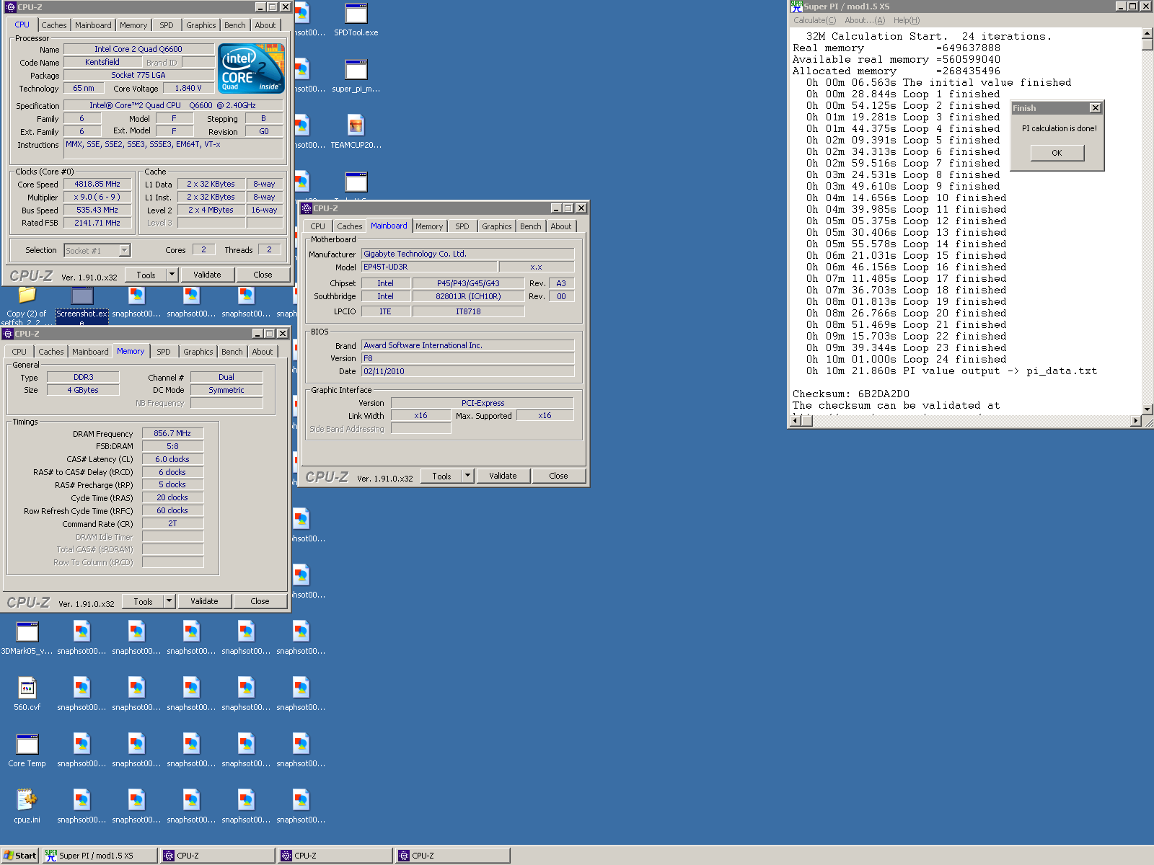
Task: Click the 'Loop 24 finished' line
Action: (x=954, y=359)
